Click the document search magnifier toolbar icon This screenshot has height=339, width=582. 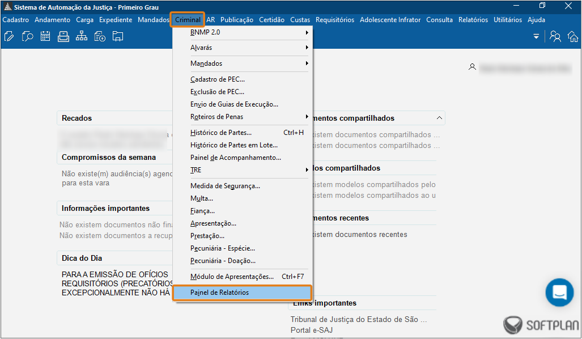[27, 37]
